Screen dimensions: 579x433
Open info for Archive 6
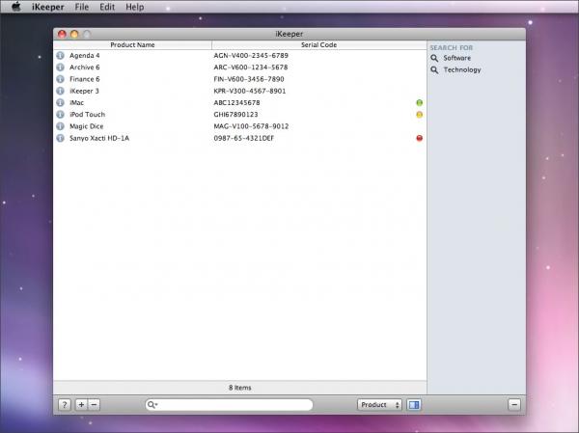pos(60,68)
